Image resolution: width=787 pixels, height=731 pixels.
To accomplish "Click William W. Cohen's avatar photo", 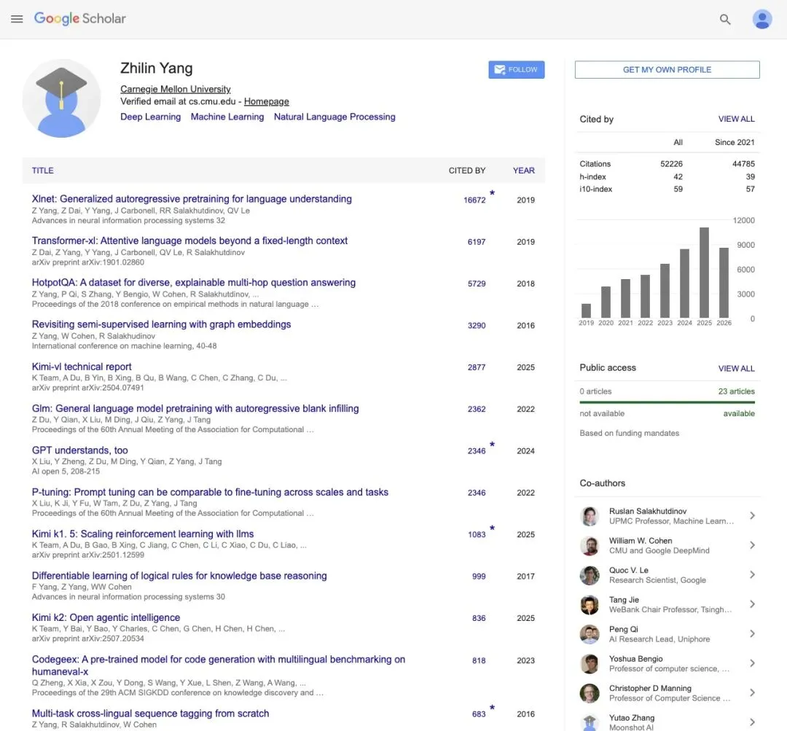I will point(590,546).
